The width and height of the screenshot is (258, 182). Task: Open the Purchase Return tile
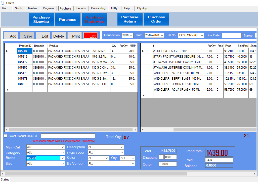[130, 19]
